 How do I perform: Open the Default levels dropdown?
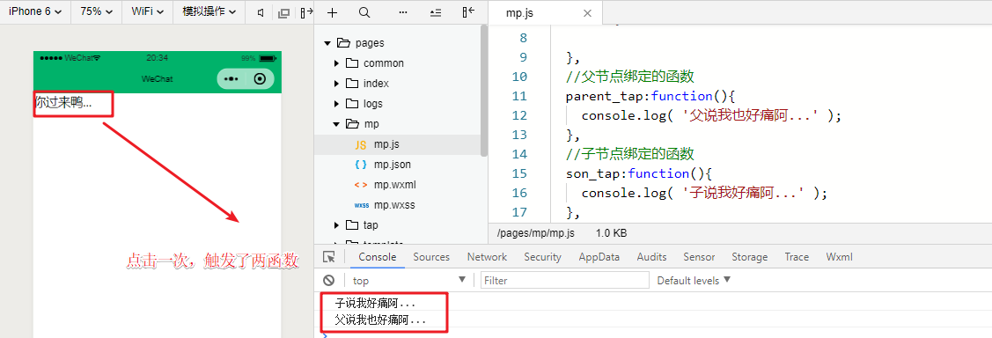point(694,281)
